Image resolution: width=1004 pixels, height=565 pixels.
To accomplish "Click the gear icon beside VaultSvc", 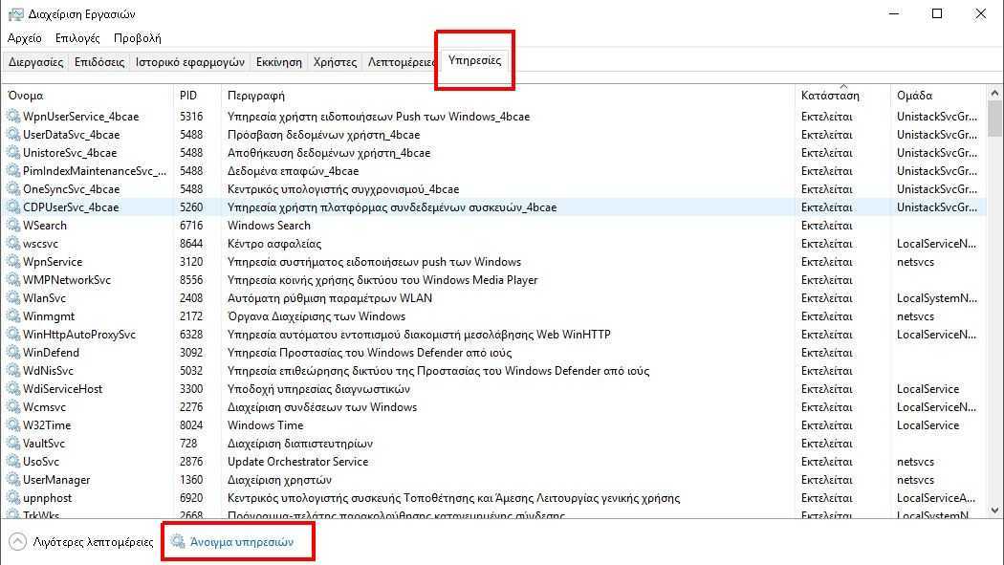I will coord(13,444).
